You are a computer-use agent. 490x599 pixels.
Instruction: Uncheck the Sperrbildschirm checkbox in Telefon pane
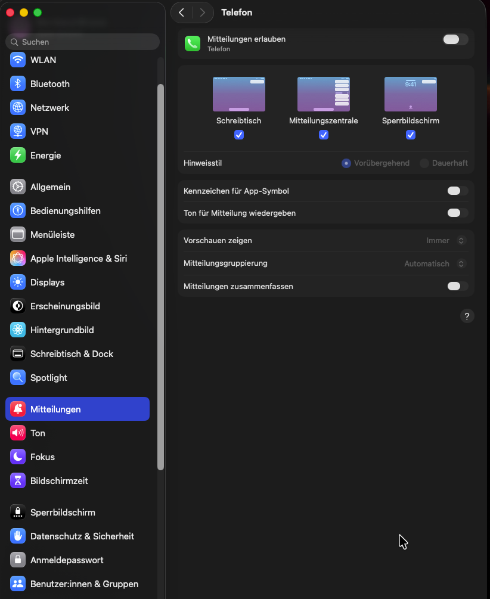(x=411, y=135)
